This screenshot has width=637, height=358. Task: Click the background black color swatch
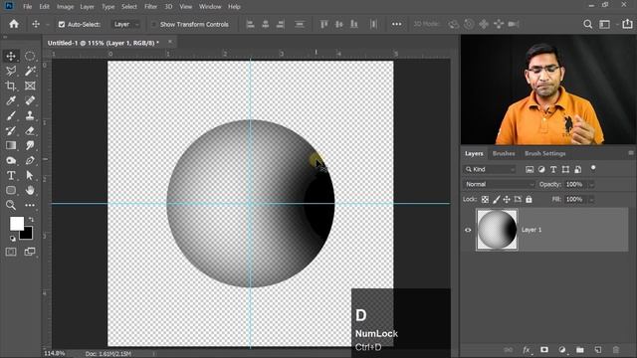[27, 234]
